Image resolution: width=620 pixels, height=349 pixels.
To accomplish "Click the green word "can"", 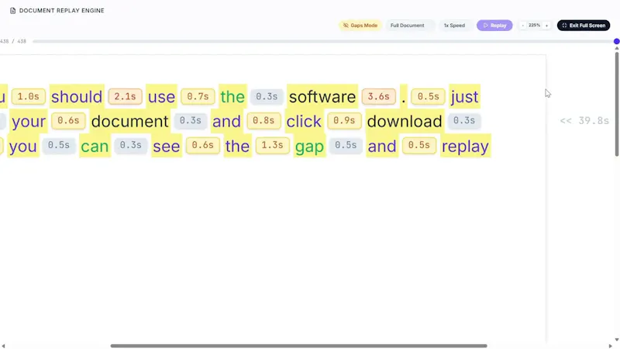I will [x=95, y=146].
